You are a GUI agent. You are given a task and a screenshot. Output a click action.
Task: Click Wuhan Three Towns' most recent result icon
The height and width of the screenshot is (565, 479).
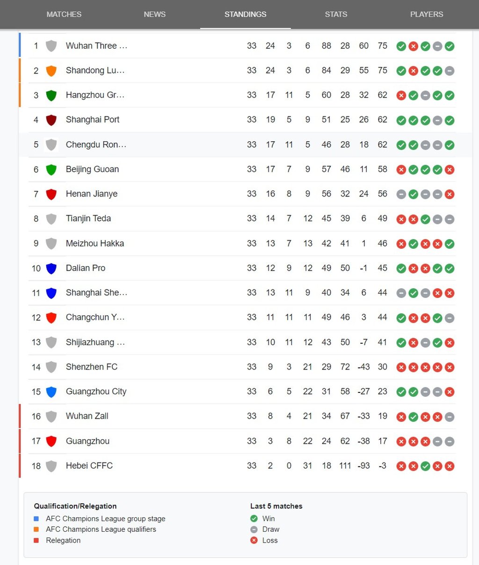point(450,46)
